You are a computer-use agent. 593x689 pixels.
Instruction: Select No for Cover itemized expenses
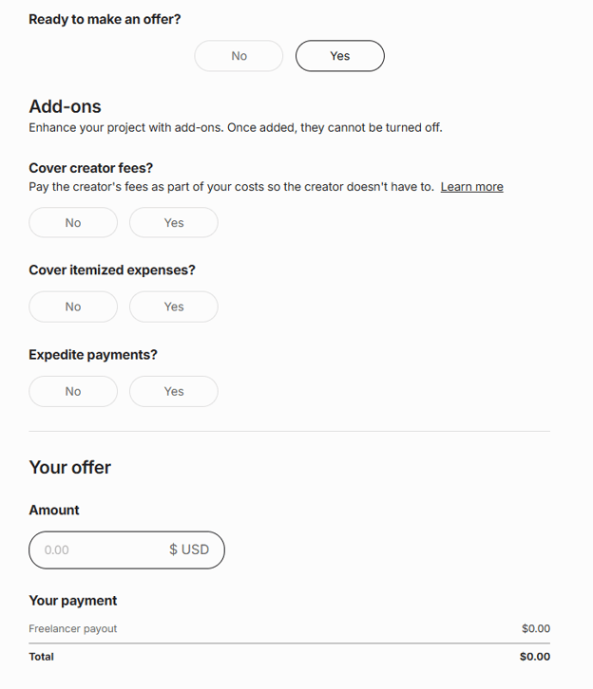[73, 307]
